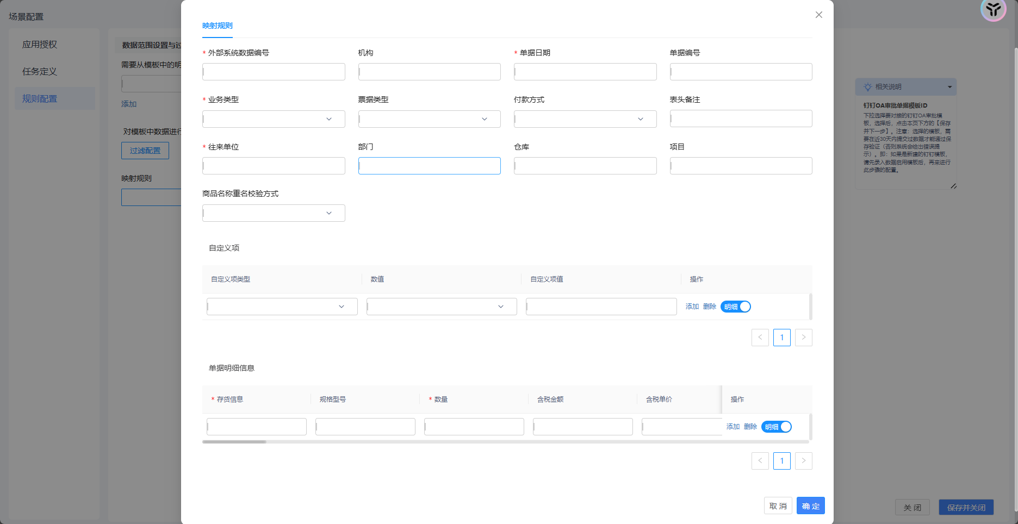Toggle the 明细 switch in 自定义项 row
The width and height of the screenshot is (1018, 524).
pos(736,307)
